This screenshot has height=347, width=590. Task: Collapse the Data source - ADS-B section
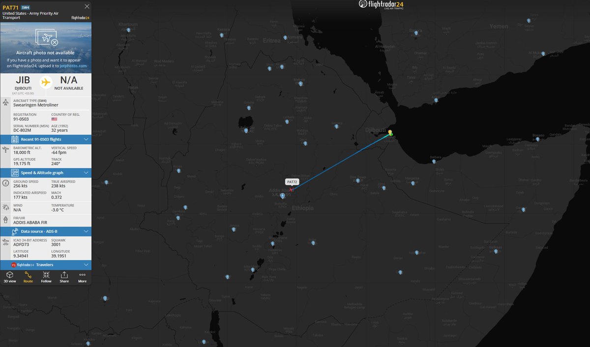(x=46, y=231)
